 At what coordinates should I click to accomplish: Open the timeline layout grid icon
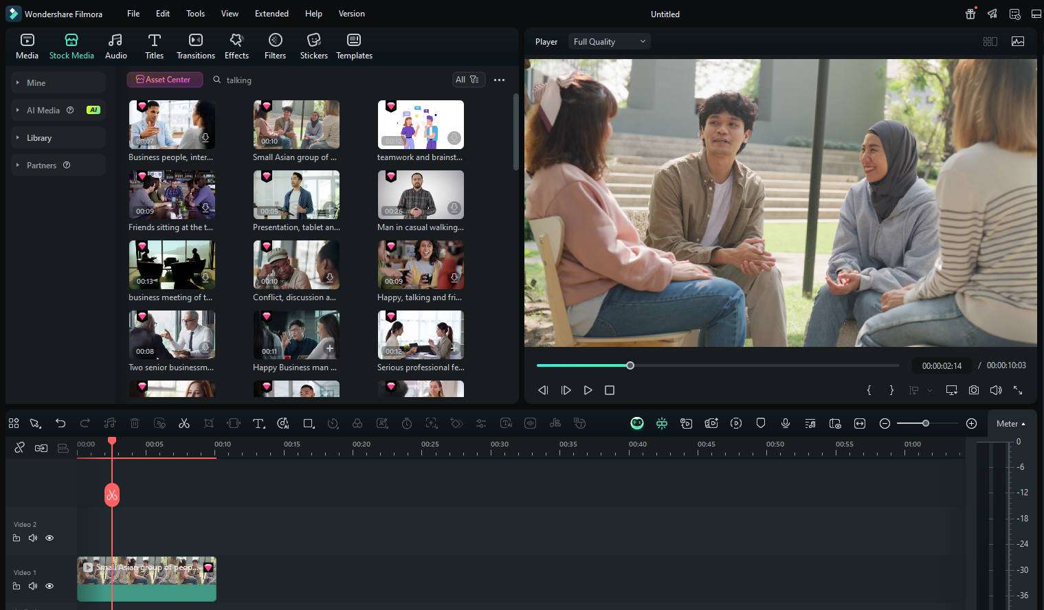(13, 423)
